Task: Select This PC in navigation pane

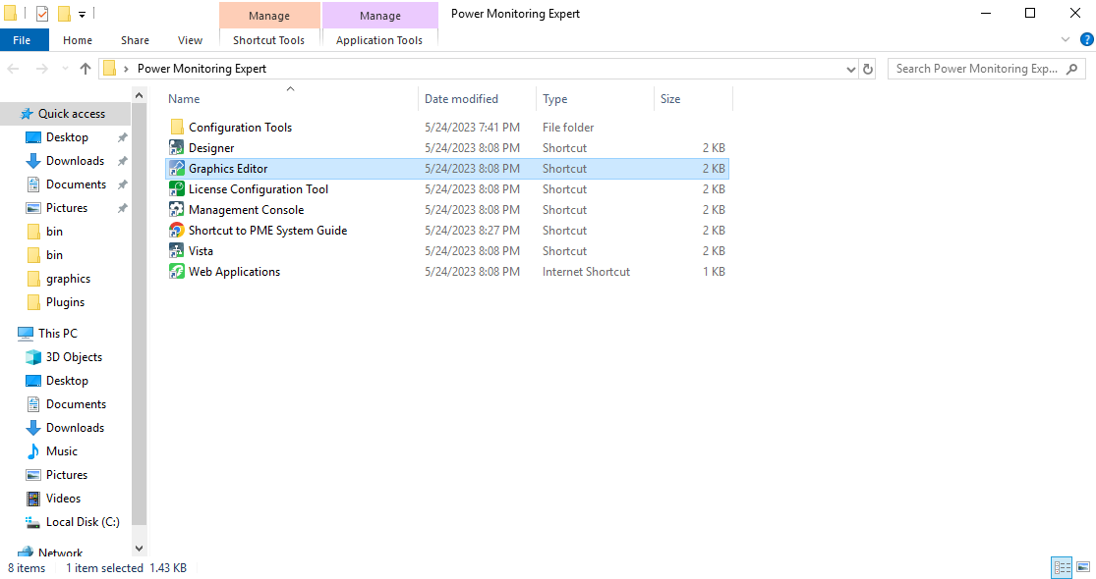Action: 57,334
